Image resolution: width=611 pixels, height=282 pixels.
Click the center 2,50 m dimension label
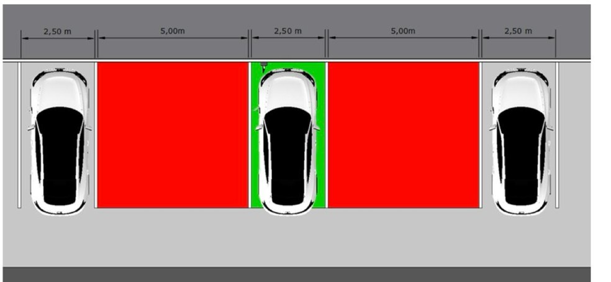(x=288, y=31)
